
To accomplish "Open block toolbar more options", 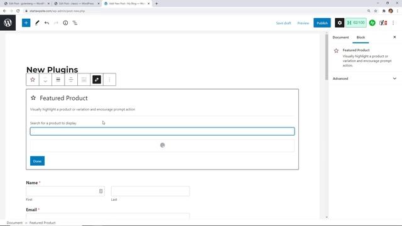I will [109, 80].
